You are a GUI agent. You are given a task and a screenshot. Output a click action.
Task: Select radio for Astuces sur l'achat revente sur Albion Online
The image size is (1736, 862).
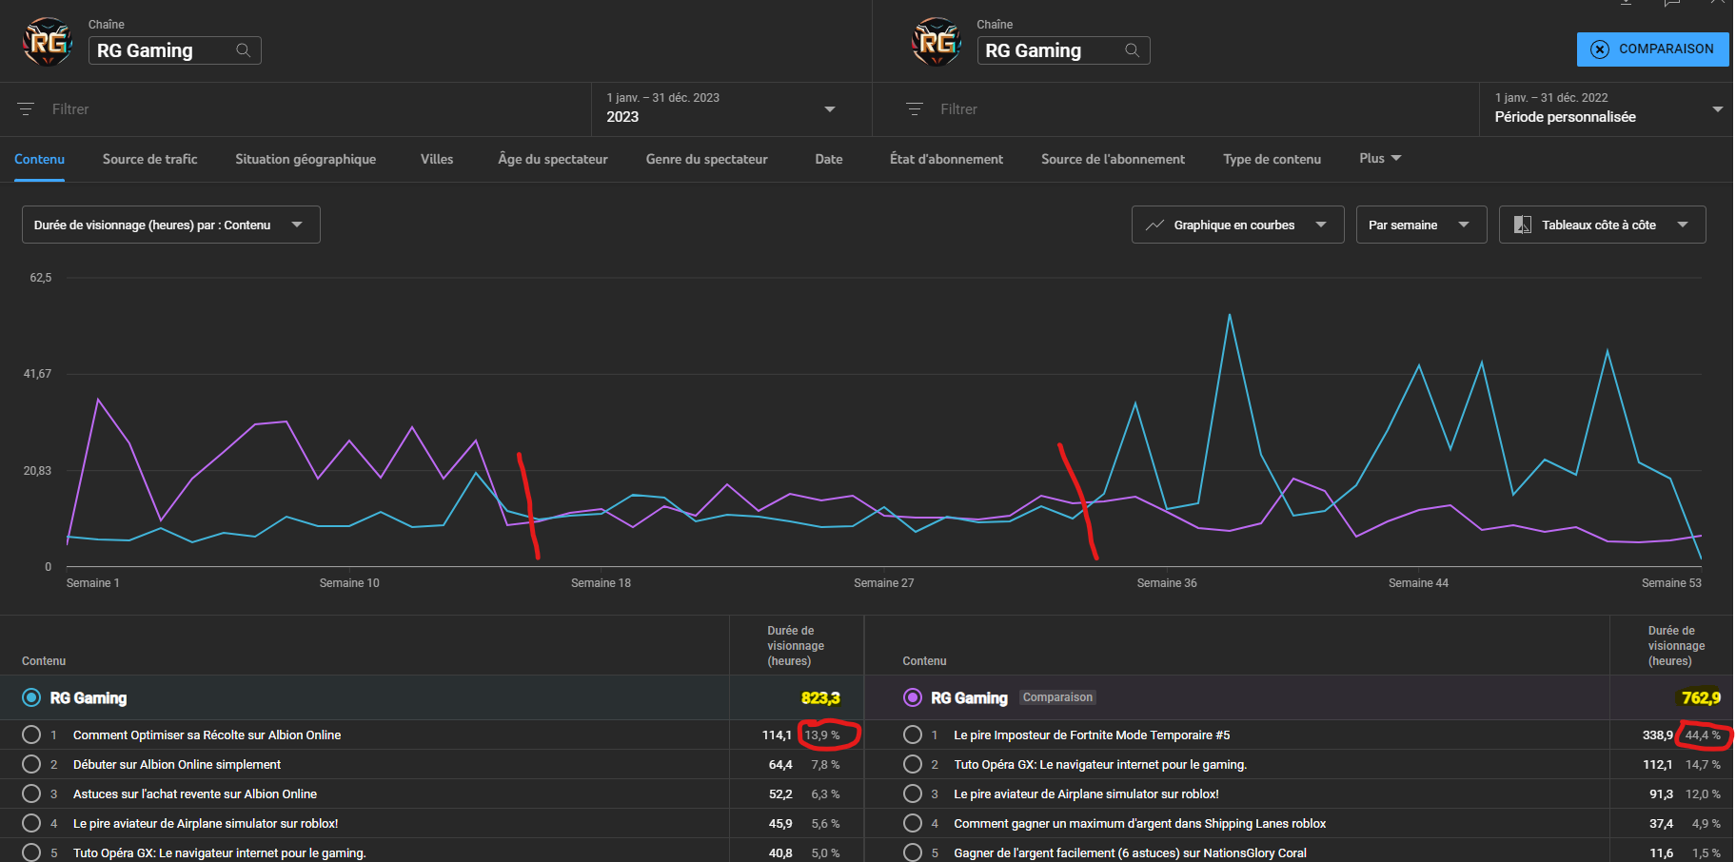click(x=31, y=793)
